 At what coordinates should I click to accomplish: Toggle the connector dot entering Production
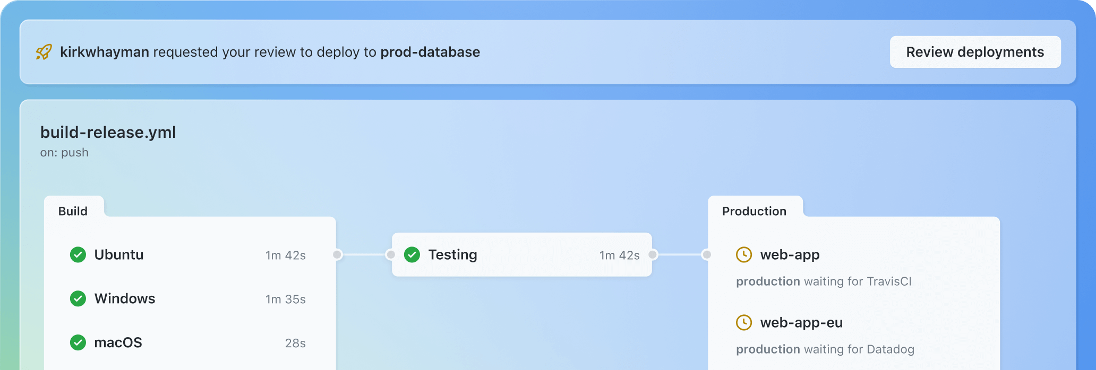(x=706, y=254)
